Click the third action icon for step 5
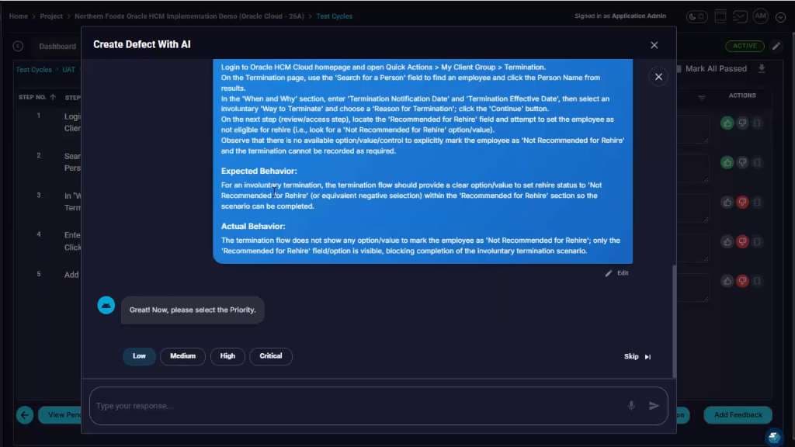 [x=757, y=281]
